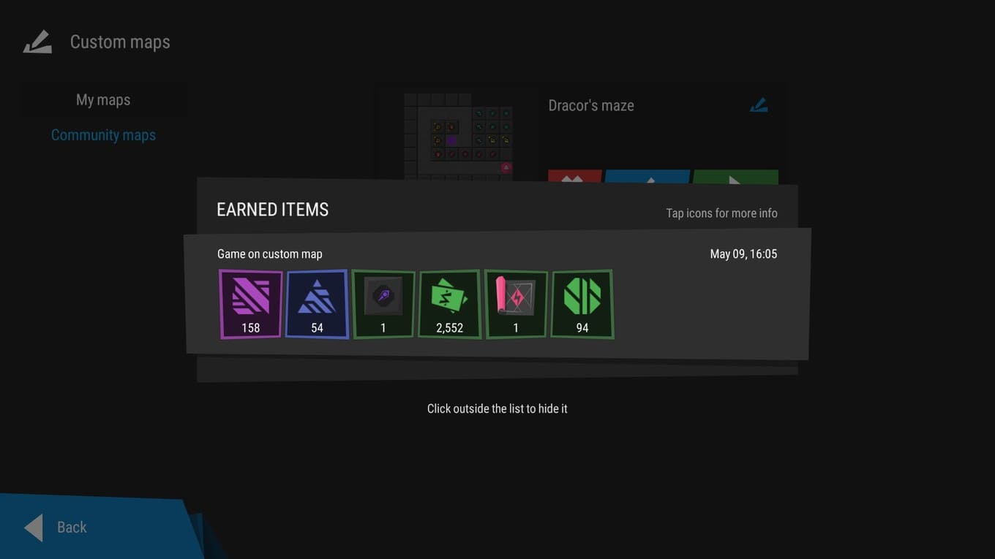This screenshot has width=995, height=559.
Task: Tap the green octagon icon showing 94
Action: tap(582, 304)
